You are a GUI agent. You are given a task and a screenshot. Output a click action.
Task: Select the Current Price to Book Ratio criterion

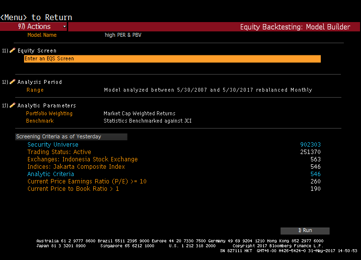coord(73,189)
